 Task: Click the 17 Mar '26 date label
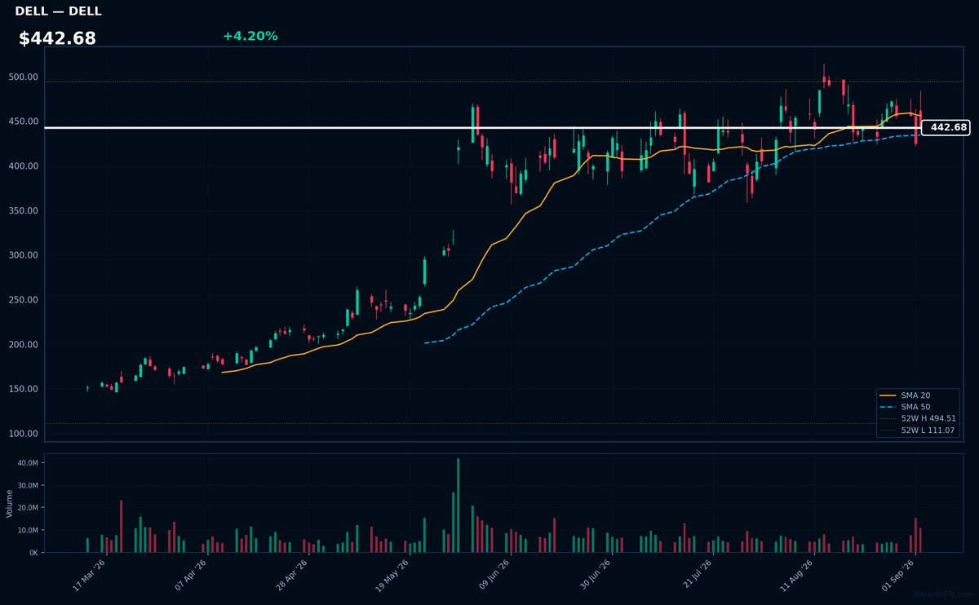click(90, 576)
